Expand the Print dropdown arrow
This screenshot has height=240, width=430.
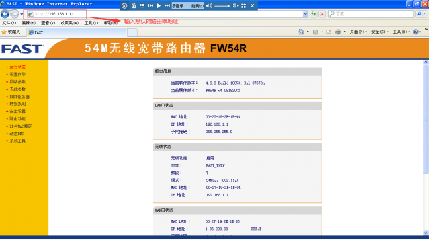tap(345, 32)
